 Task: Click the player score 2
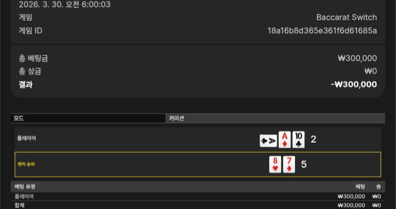coord(313,139)
